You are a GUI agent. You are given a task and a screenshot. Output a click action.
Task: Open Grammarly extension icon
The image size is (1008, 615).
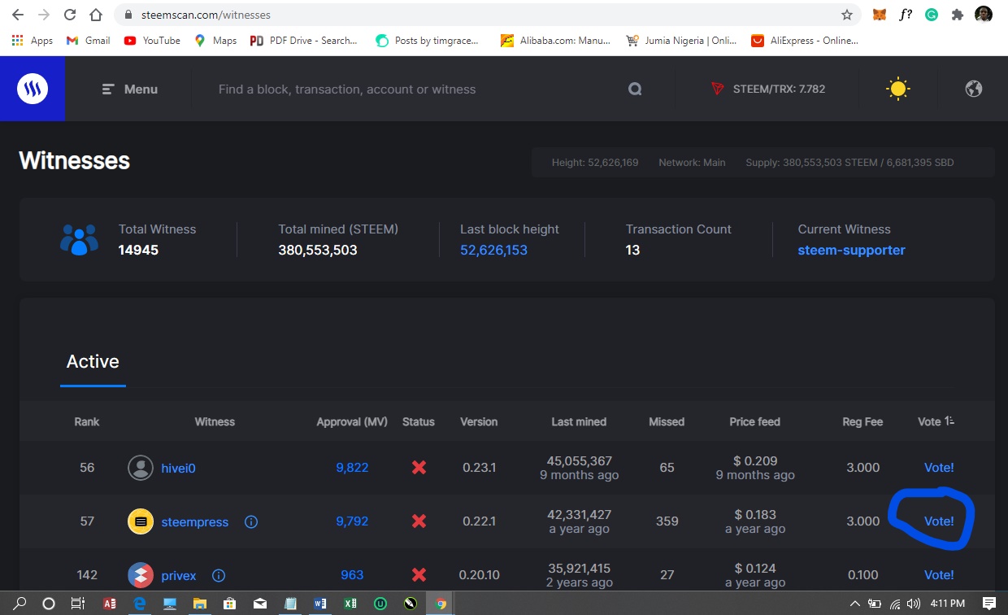pos(932,15)
